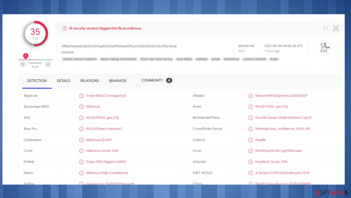This screenshot has width=351, height=198.
Task: Click the long-sleeps tag
Action: [x=184, y=59]
